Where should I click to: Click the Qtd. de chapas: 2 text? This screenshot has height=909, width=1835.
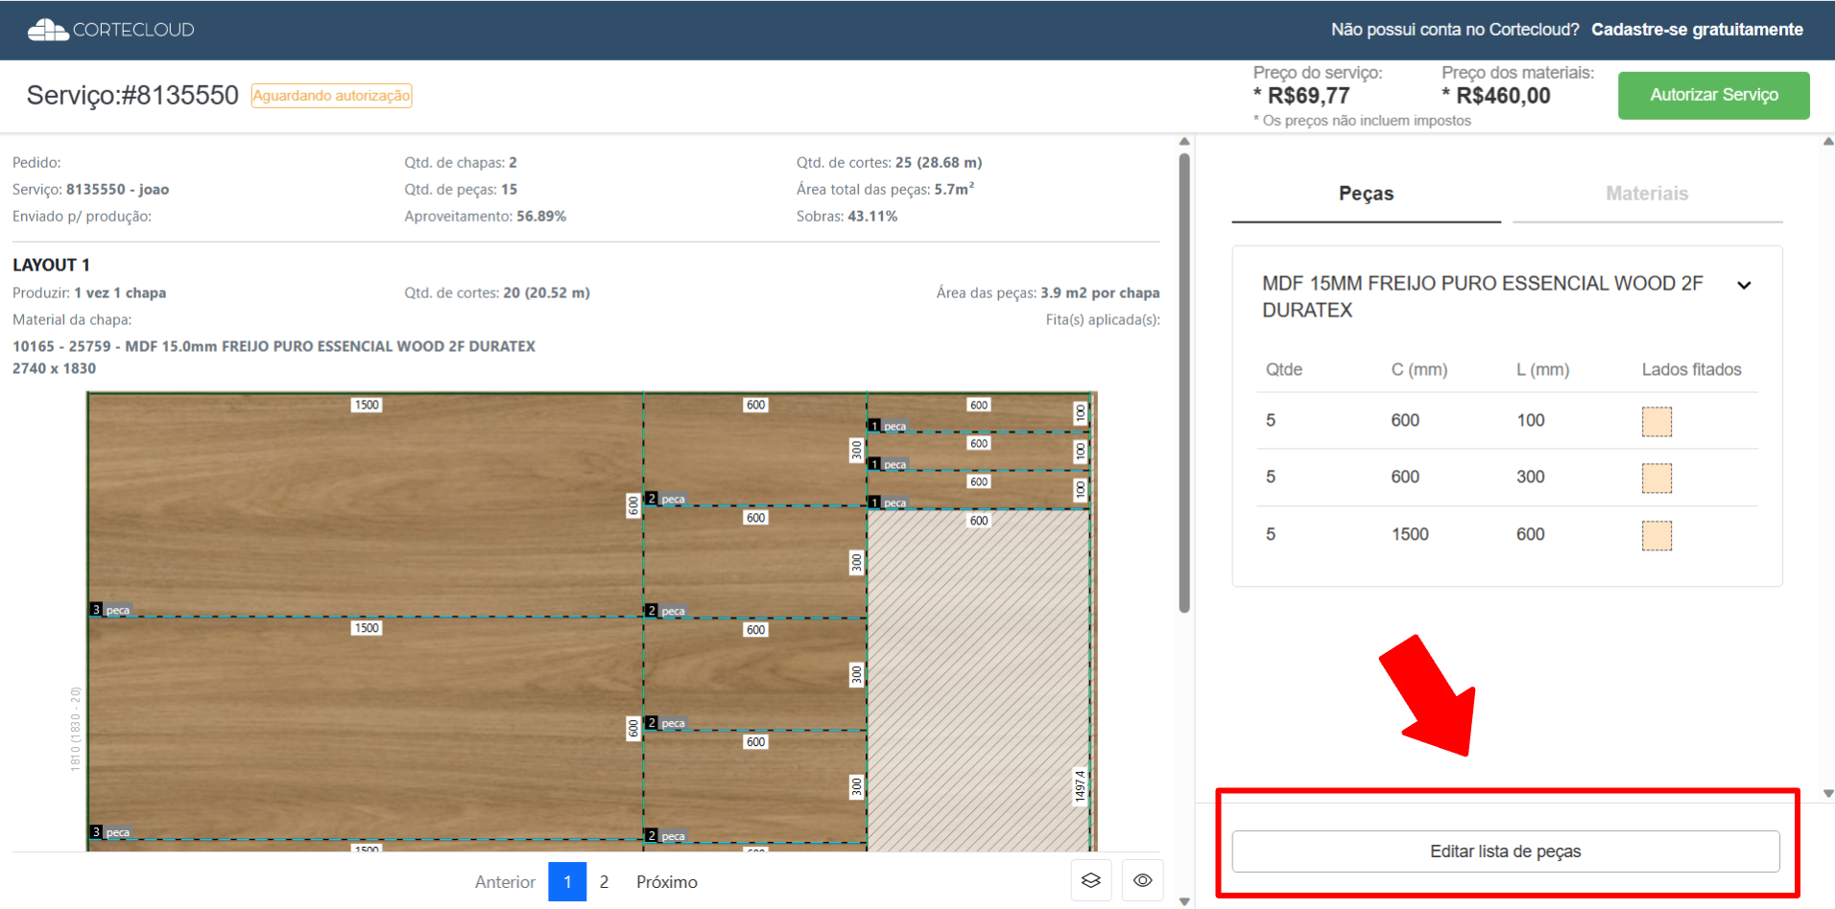[461, 163]
